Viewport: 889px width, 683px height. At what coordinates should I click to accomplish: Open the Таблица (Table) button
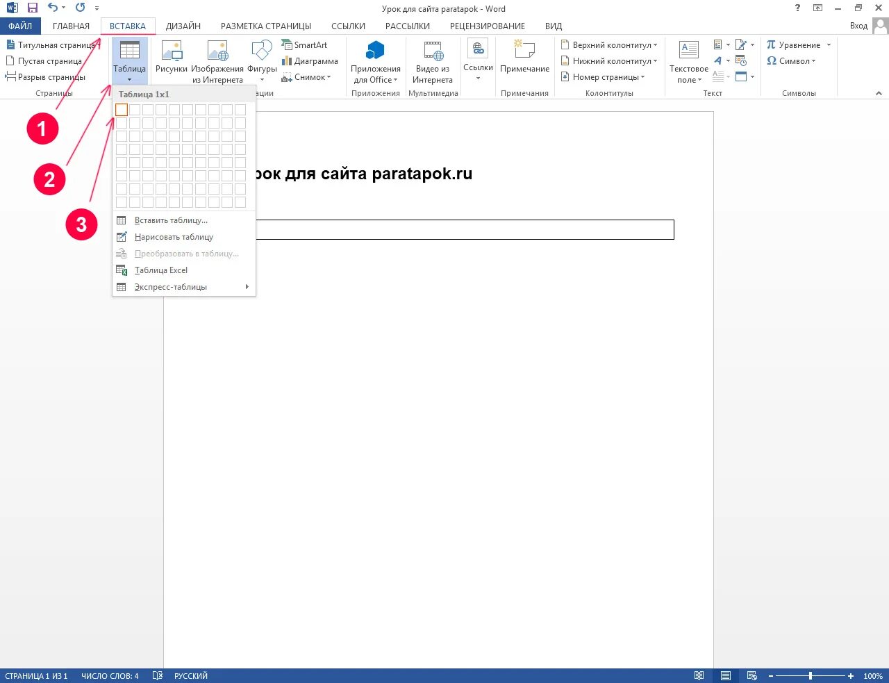[130, 61]
